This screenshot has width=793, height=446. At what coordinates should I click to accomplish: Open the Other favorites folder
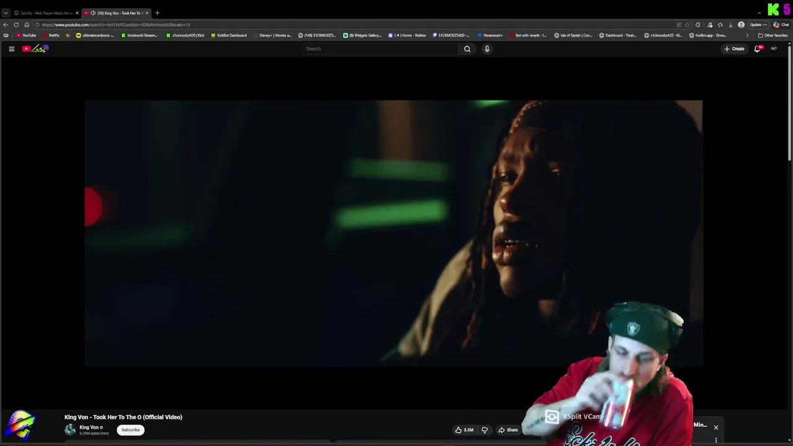[773, 35]
